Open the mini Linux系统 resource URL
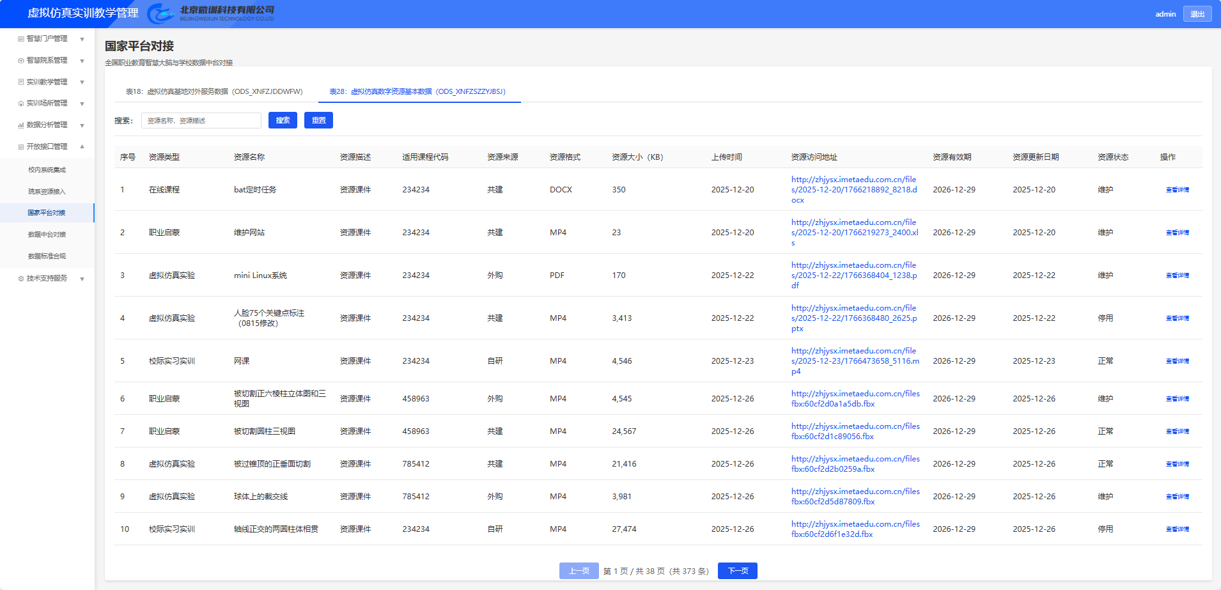The image size is (1221, 590). [853, 276]
